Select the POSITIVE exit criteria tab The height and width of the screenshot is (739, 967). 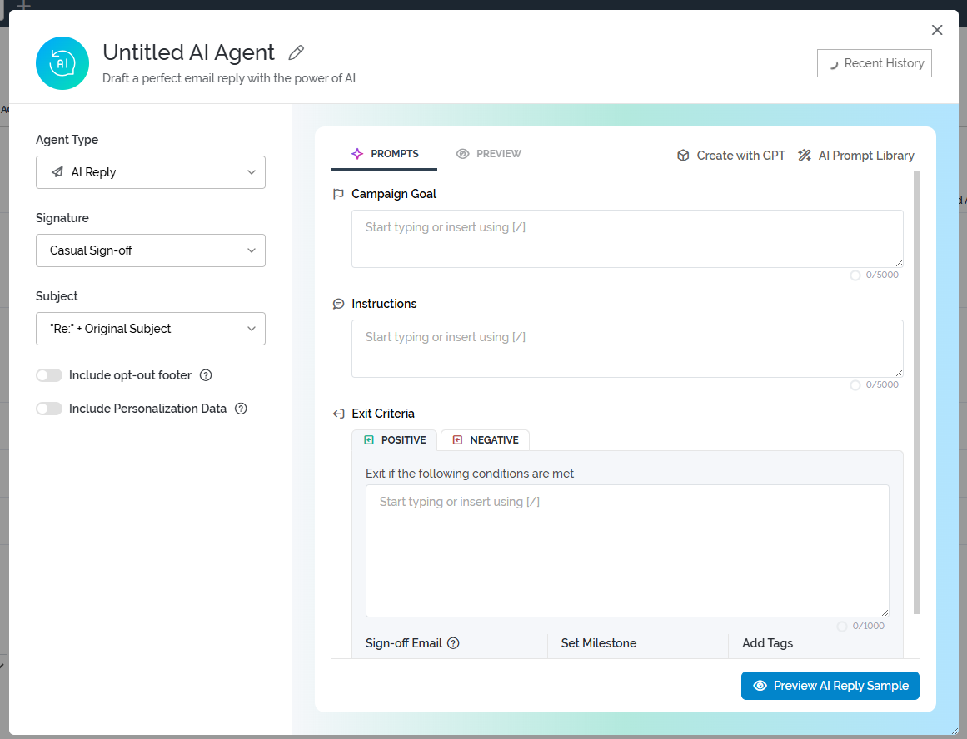(x=394, y=440)
